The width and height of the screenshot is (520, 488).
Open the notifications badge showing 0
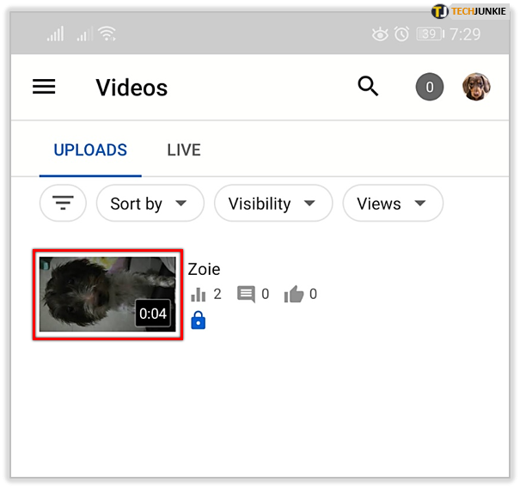pos(430,87)
